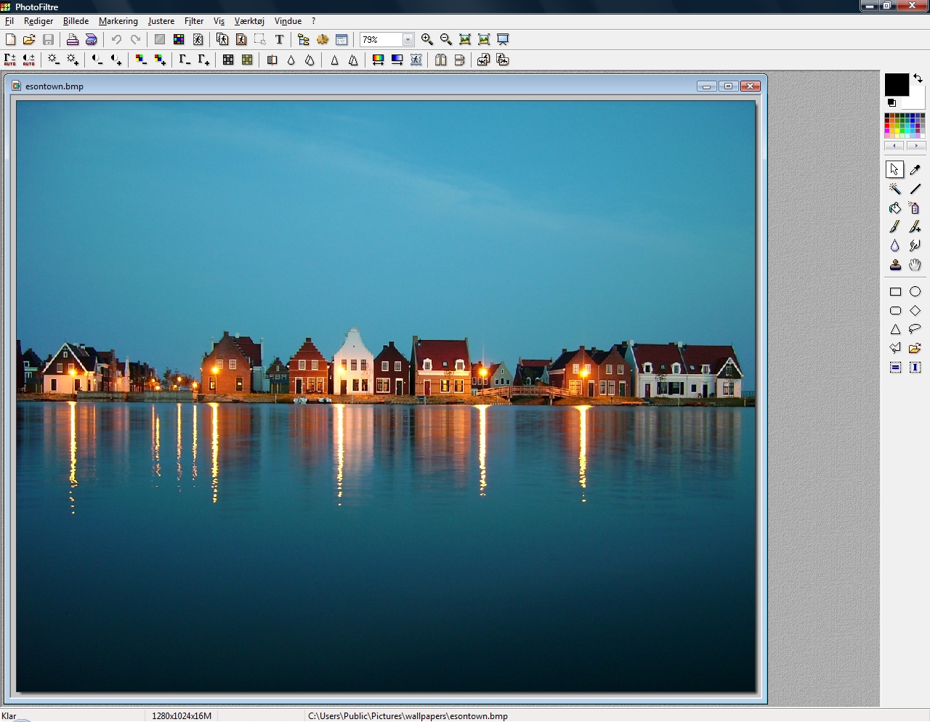
Task: Click the Zoom in magnifier
Action: point(427,40)
